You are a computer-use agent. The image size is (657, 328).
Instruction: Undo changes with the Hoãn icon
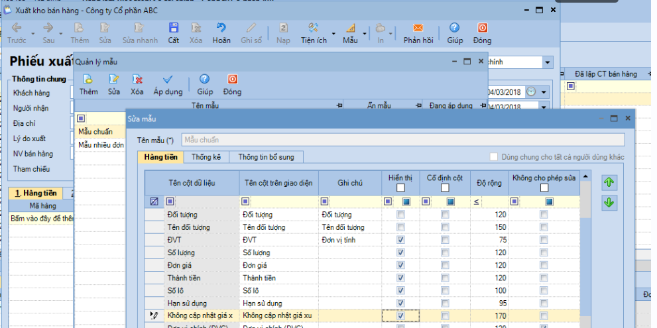tap(221, 28)
